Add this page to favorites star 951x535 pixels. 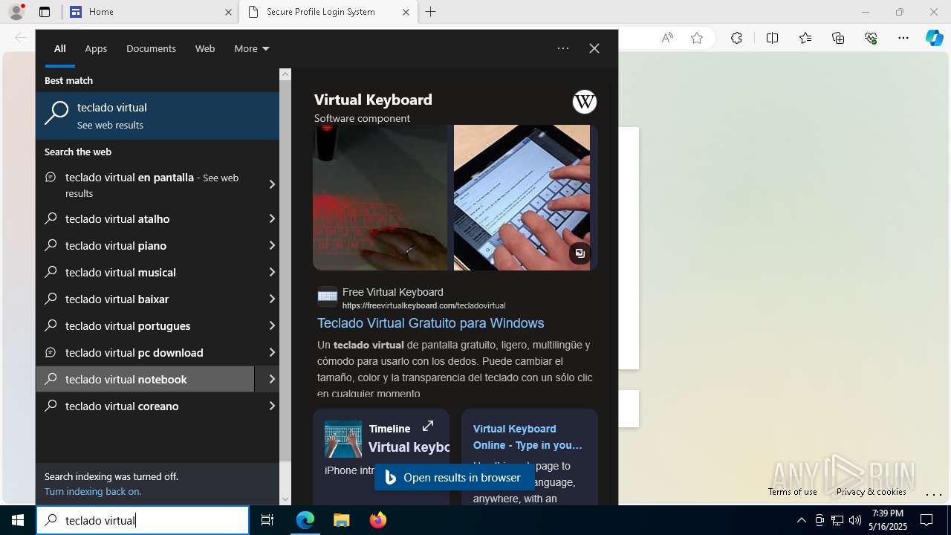pos(697,38)
